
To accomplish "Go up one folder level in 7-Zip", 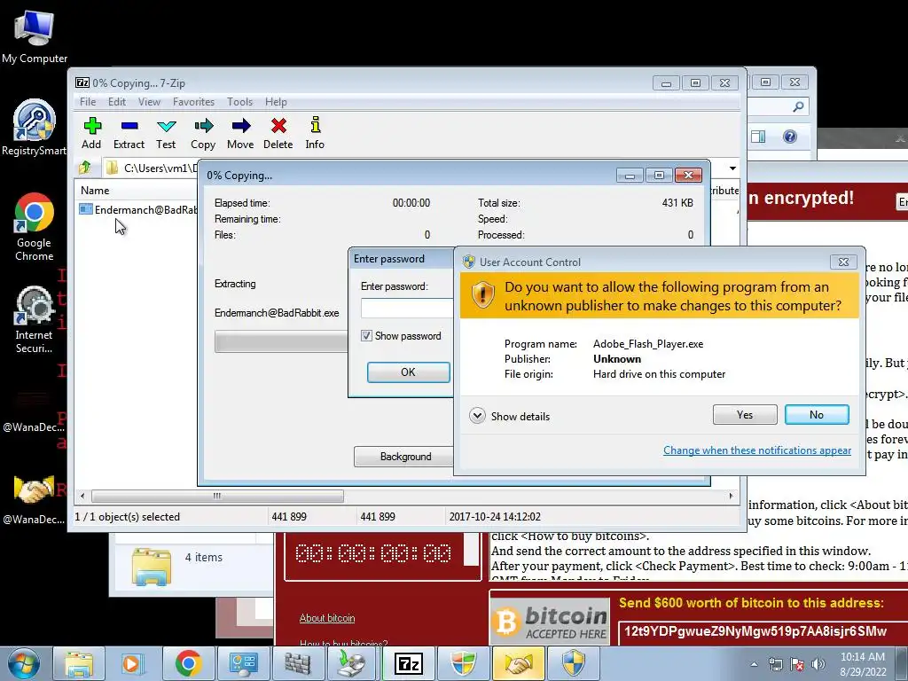I will pos(85,168).
